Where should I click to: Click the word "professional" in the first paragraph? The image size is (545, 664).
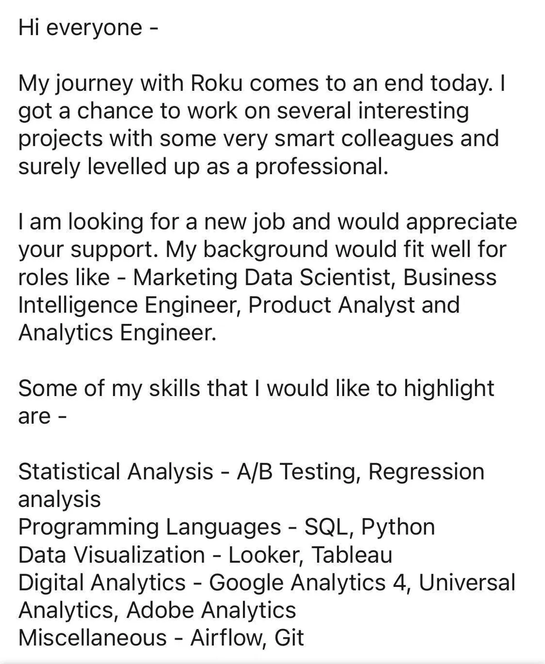[321, 167]
